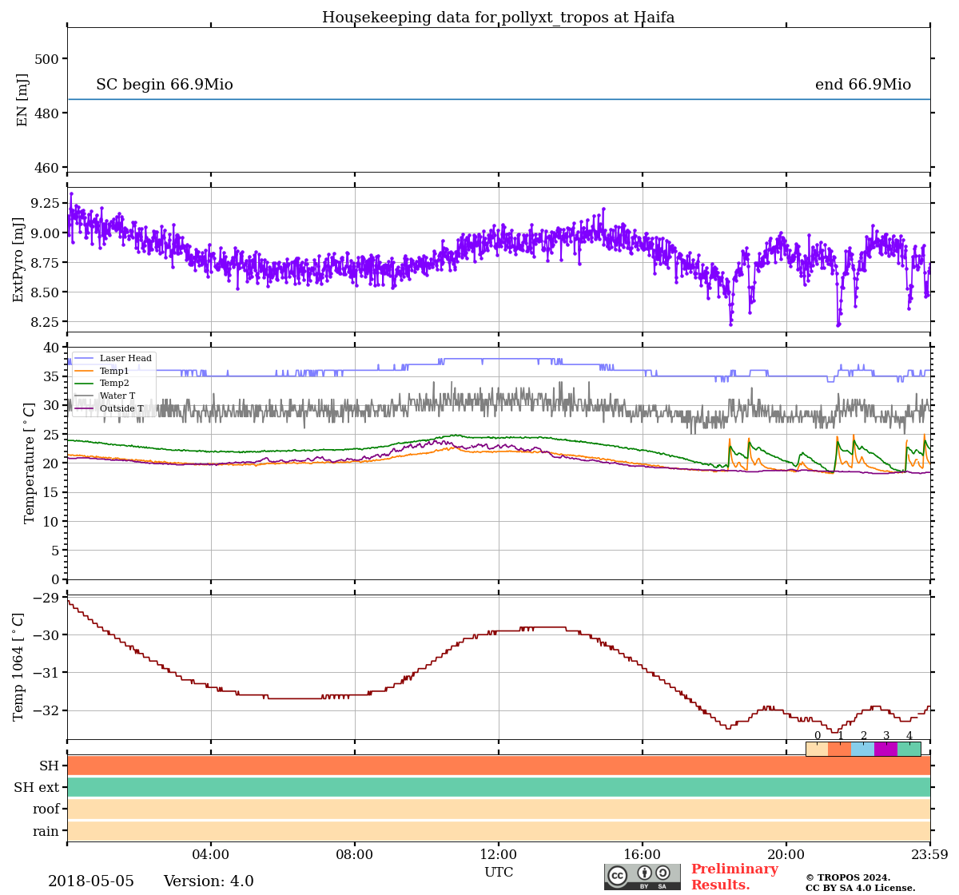Click the 40 tick on Temperature axis

51,348
